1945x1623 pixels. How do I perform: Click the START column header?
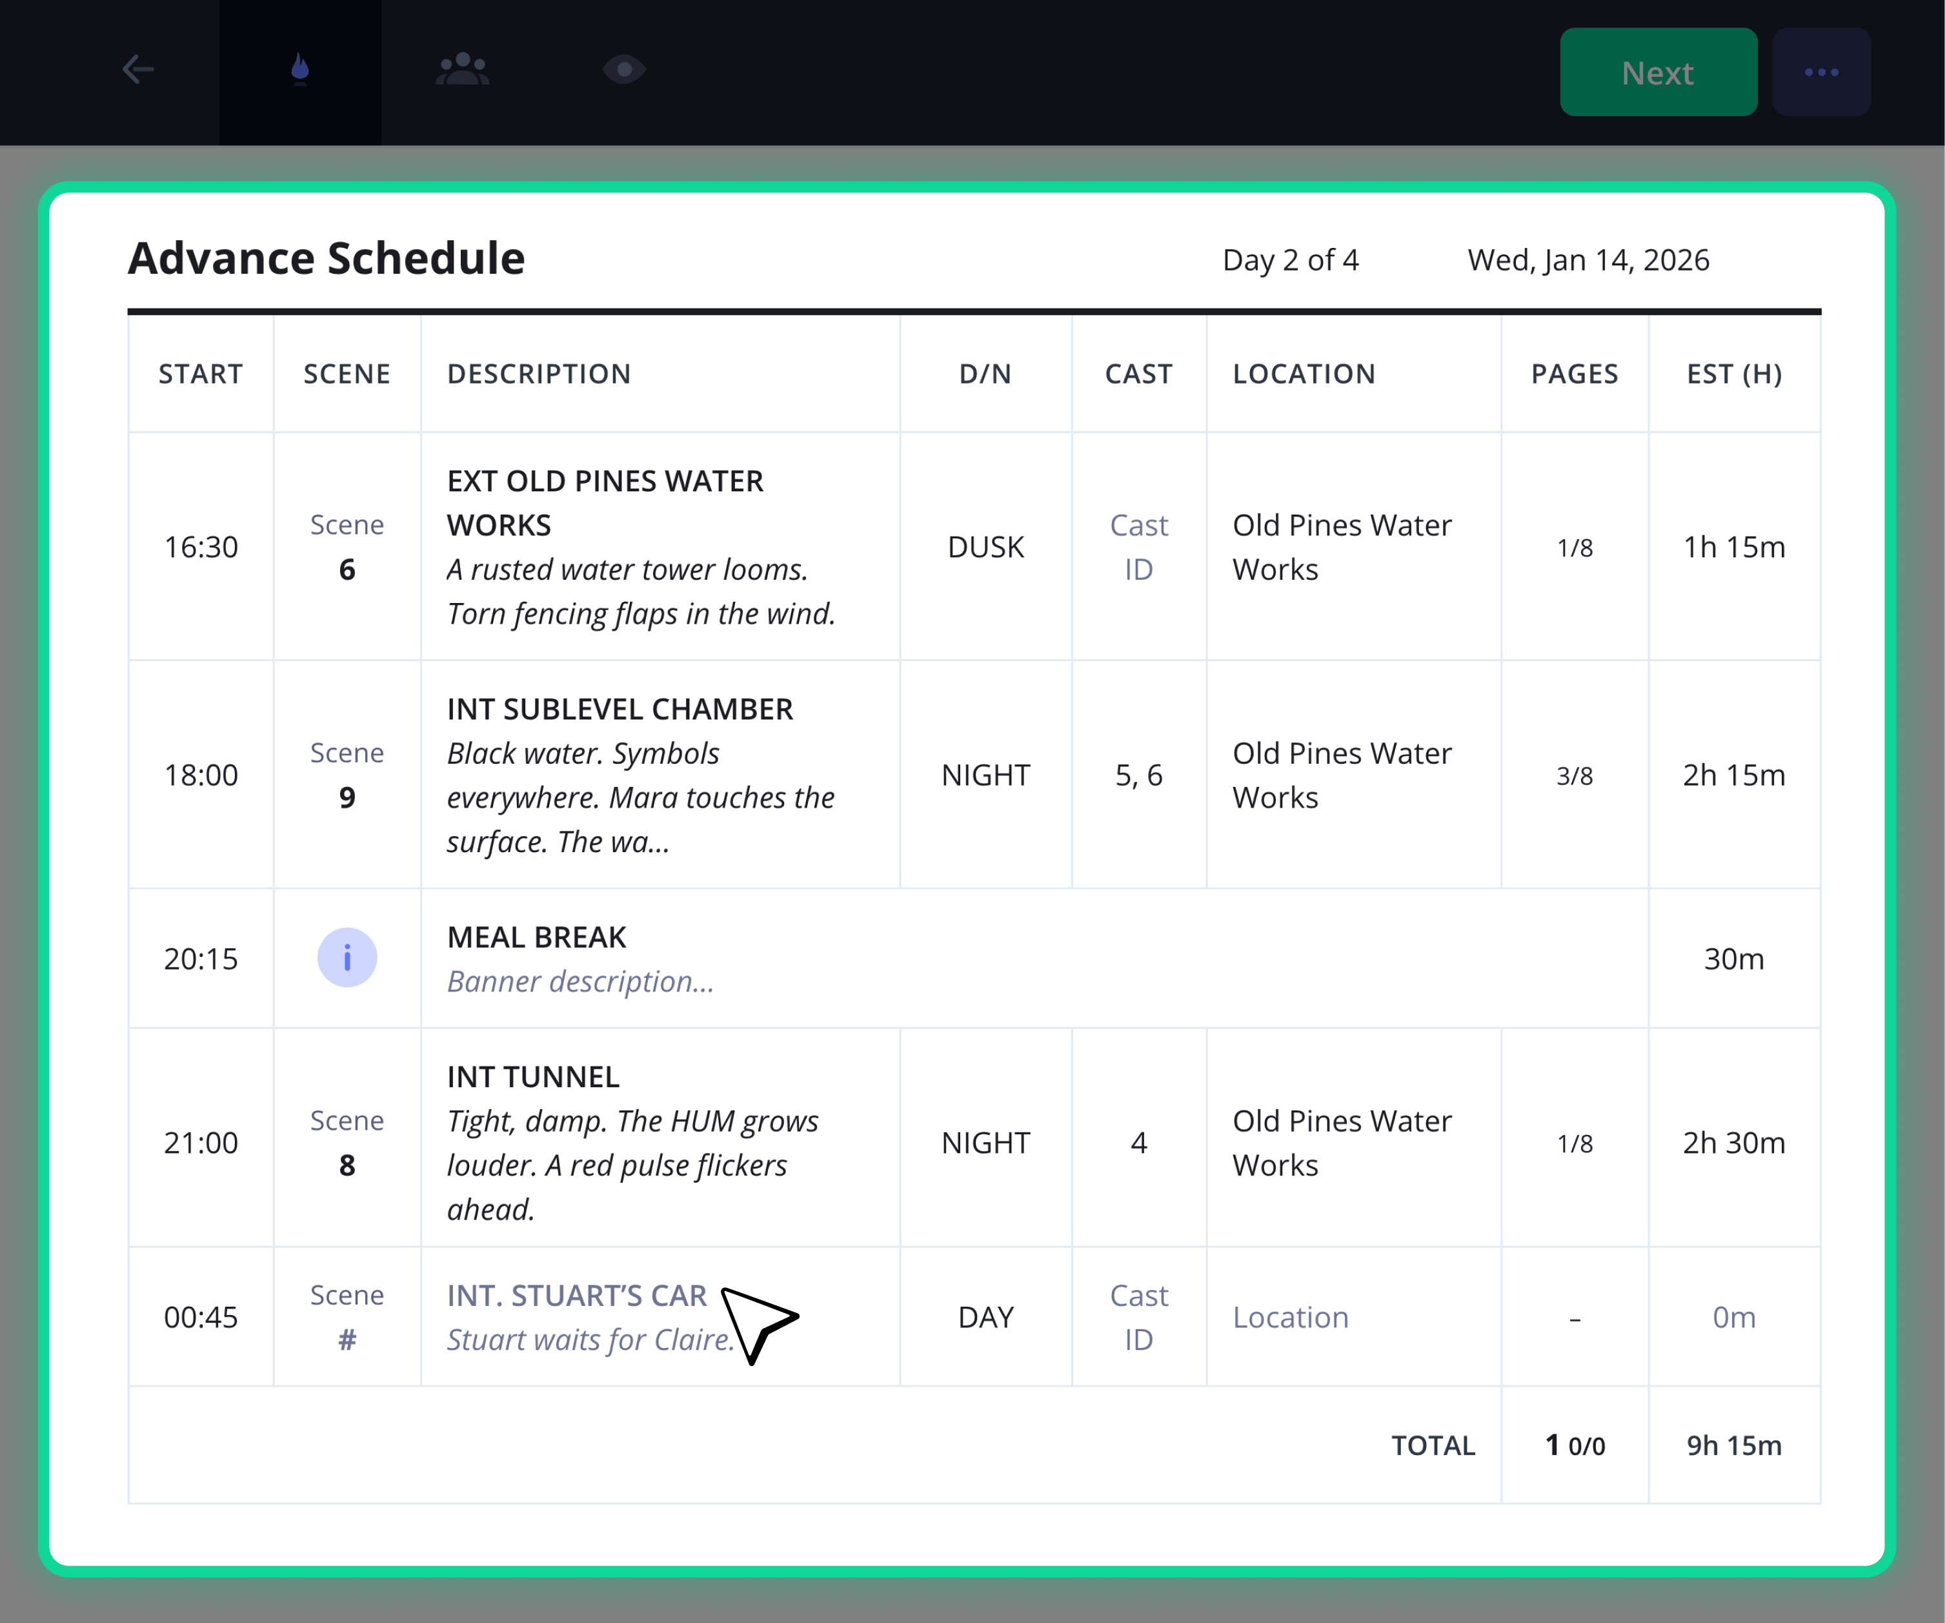click(201, 374)
